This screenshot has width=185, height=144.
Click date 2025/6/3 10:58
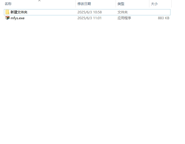pos(89,12)
